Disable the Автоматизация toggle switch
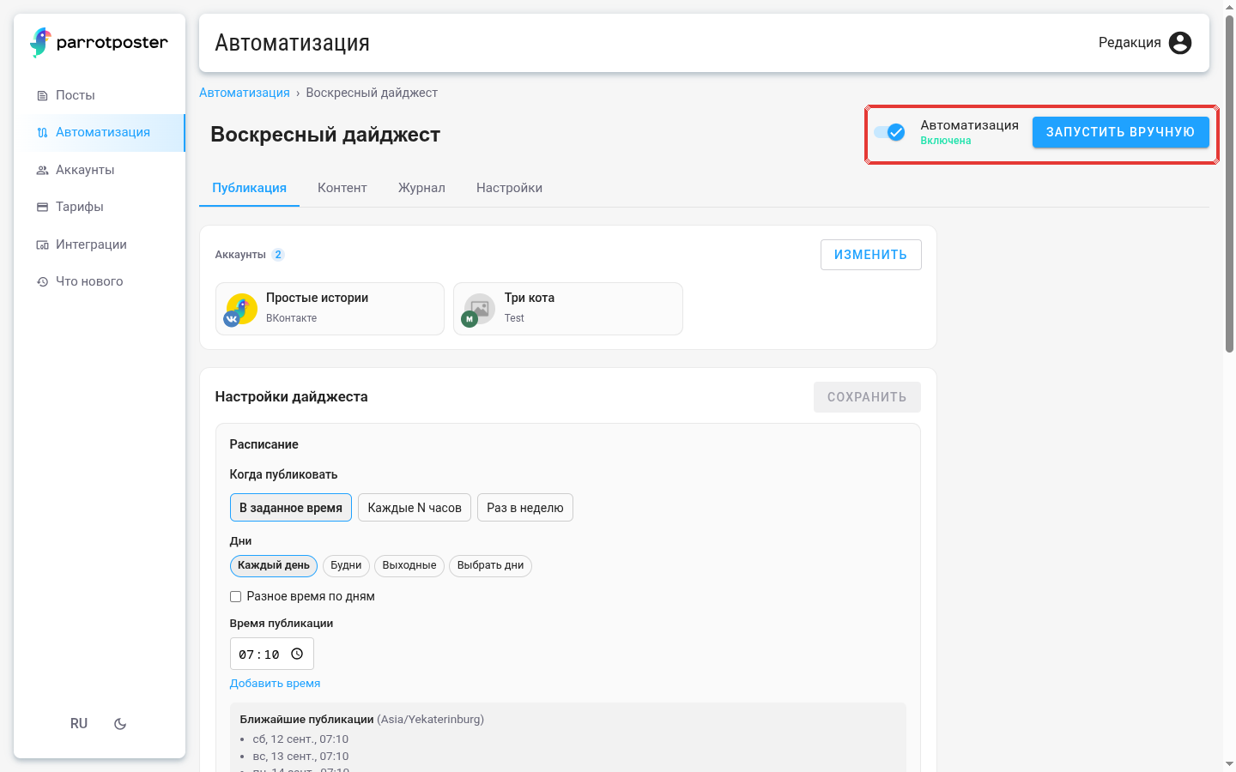Viewport: 1236px width, 772px height. click(890, 132)
